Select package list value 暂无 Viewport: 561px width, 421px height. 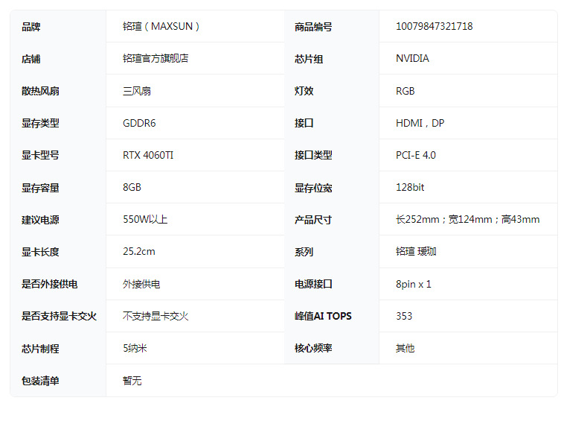click(x=132, y=381)
